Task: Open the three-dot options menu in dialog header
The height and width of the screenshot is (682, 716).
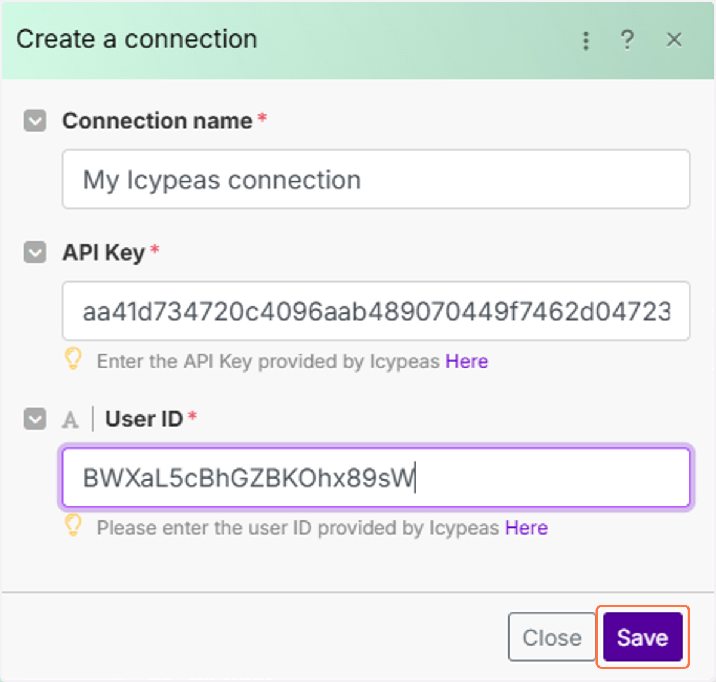Action: 586,41
